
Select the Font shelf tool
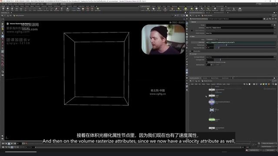62,9
